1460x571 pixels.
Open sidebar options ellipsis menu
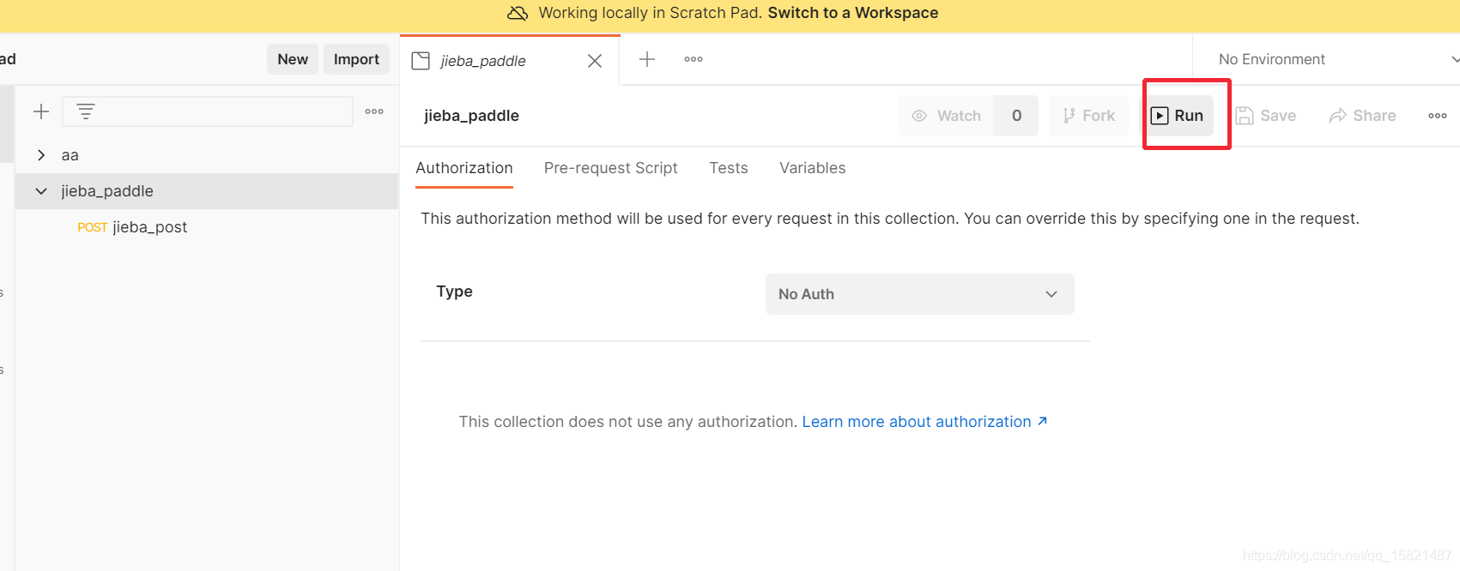pos(374,111)
